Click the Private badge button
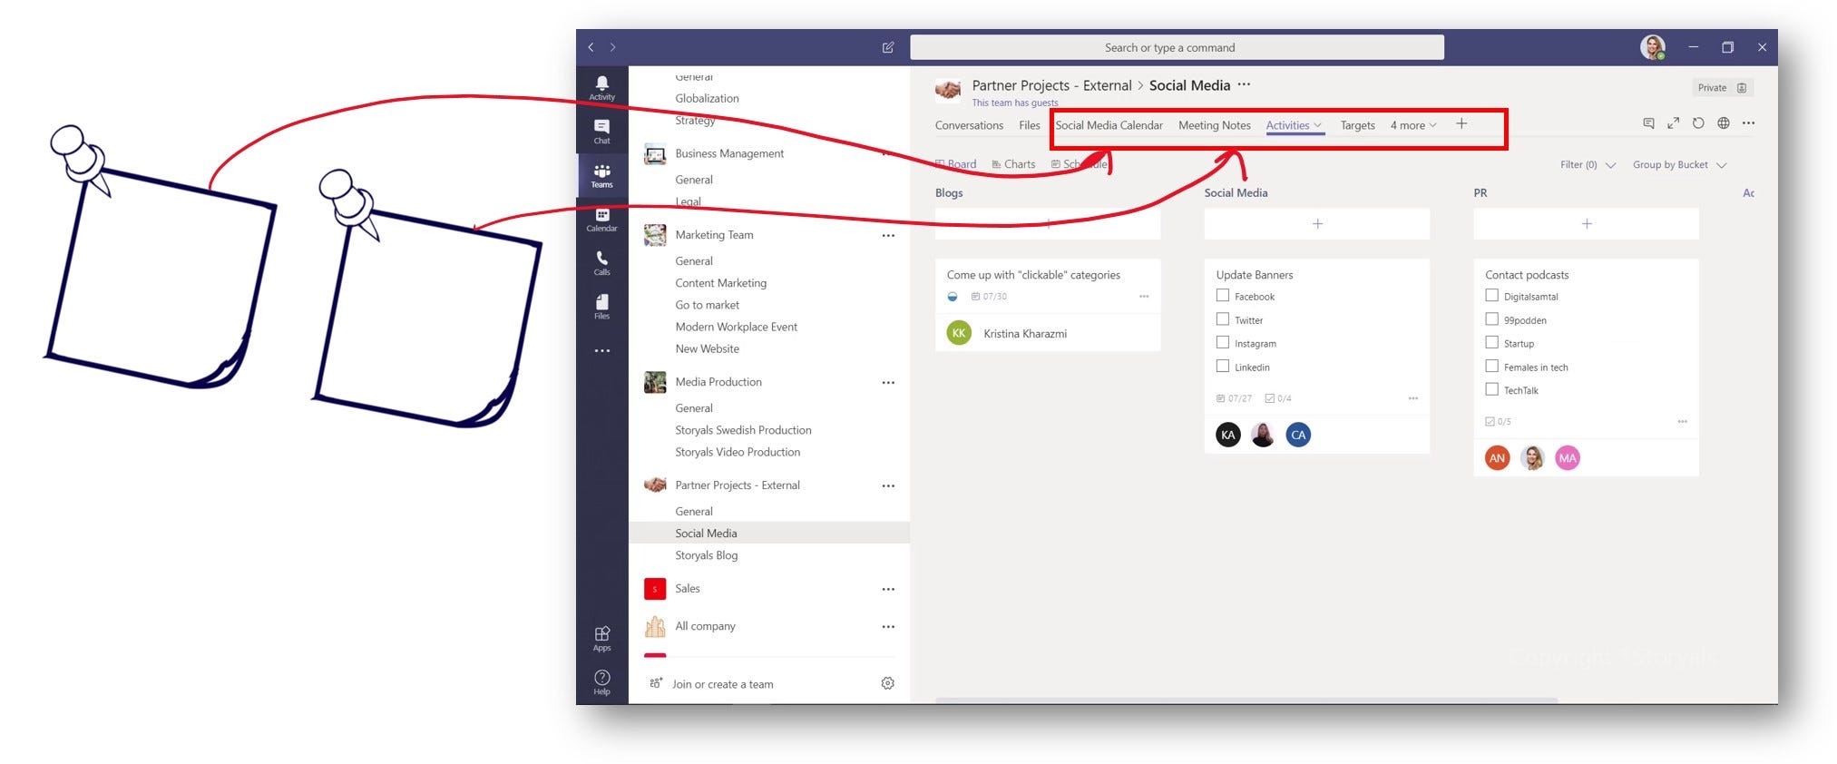1837x764 pixels. pyautogui.click(x=1722, y=88)
